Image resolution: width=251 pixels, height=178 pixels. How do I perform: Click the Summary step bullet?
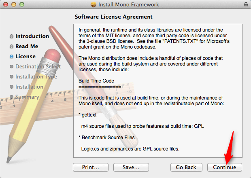11,97
